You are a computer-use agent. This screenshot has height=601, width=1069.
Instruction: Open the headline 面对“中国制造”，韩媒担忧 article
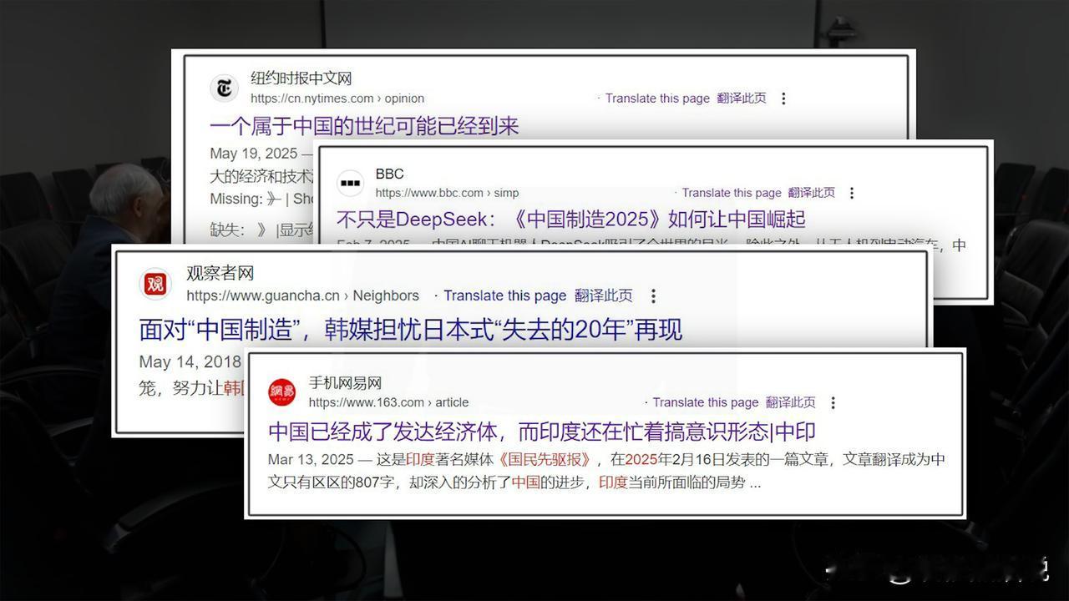[411, 330]
